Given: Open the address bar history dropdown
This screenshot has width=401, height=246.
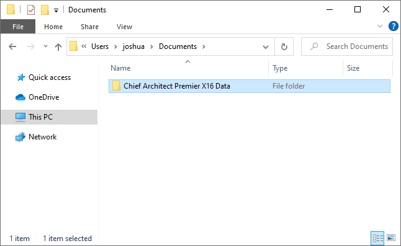Looking at the screenshot, I should click(266, 47).
